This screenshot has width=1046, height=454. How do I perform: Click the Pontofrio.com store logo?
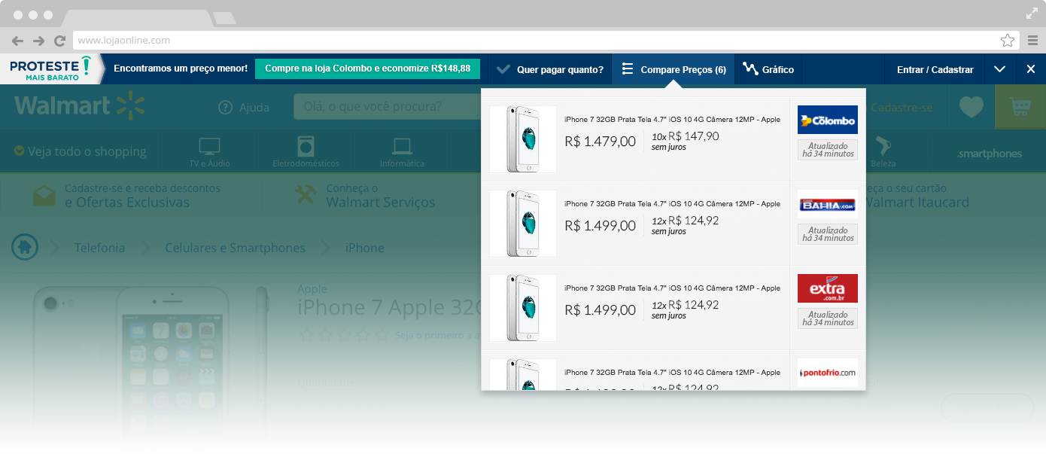point(827,373)
